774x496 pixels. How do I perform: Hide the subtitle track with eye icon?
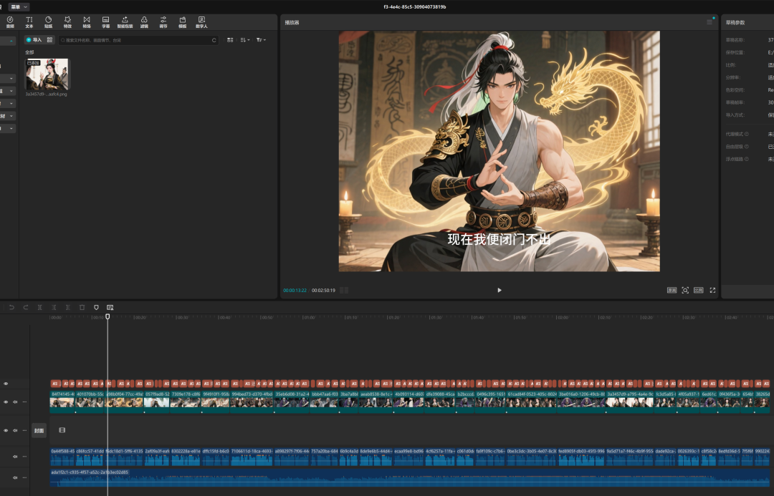[x=6, y=384]
